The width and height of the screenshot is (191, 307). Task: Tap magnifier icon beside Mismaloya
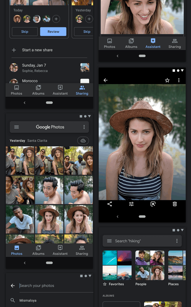coord(13,300)
